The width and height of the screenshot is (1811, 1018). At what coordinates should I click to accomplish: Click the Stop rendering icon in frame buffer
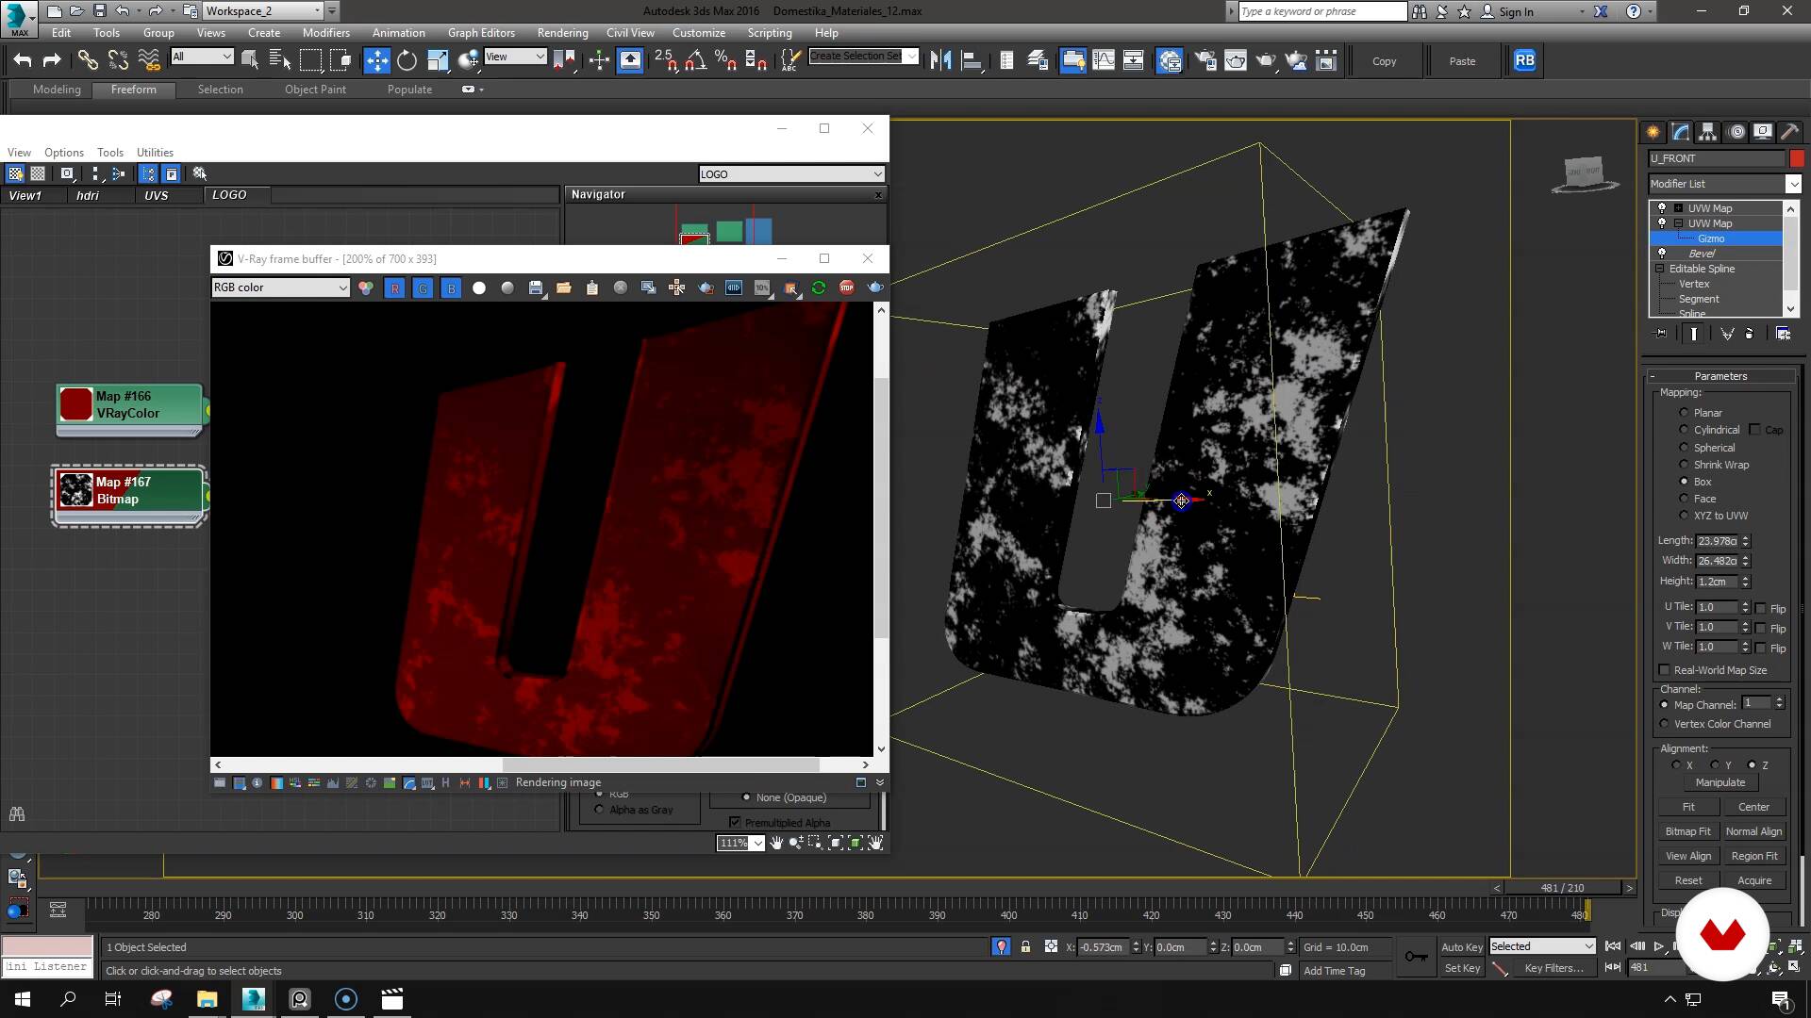(x=847, y=287)
